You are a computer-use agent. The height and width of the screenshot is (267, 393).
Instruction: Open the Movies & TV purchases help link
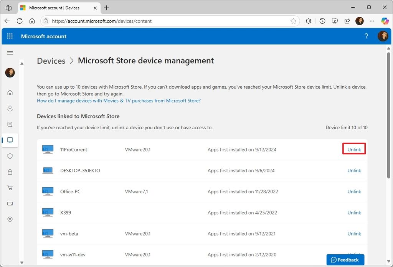118,101
